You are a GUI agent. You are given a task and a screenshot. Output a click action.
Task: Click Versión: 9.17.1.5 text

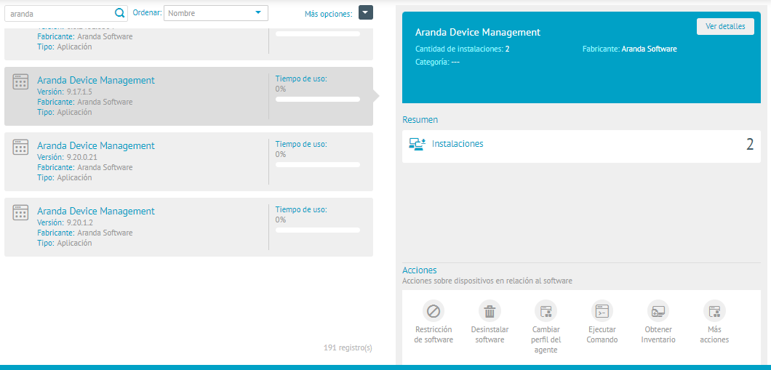65,92
